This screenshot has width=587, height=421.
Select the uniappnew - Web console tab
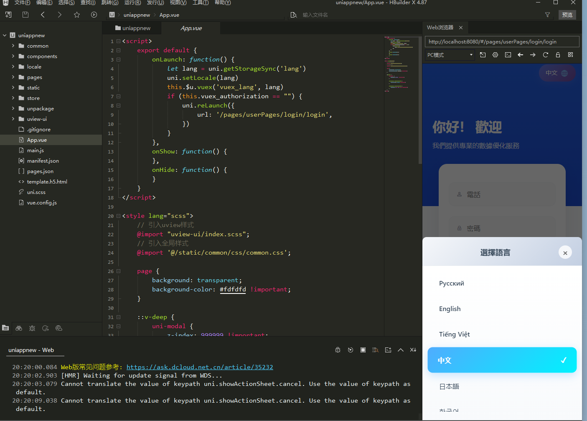tap(31, 350)
